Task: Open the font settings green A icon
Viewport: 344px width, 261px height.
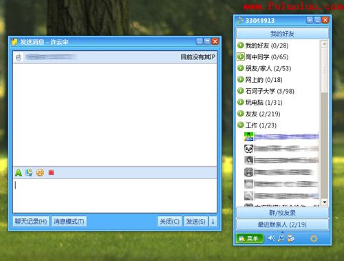Action: click(x=19, y=172)
